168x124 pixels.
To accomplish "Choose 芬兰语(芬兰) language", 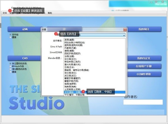I will [95, 59].
